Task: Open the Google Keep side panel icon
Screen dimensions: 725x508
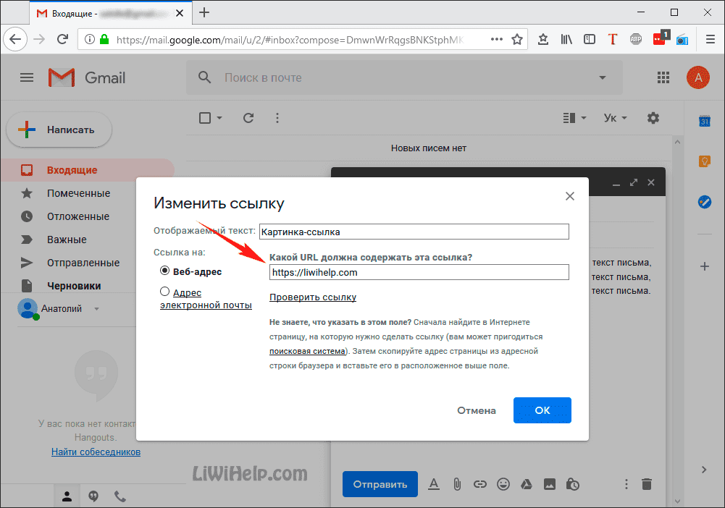Action: click(705, 161)
